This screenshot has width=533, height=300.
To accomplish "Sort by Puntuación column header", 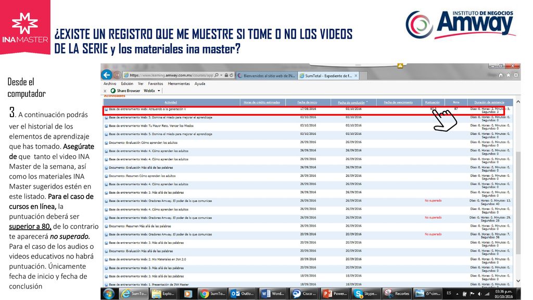I will [x=433, y=103].
